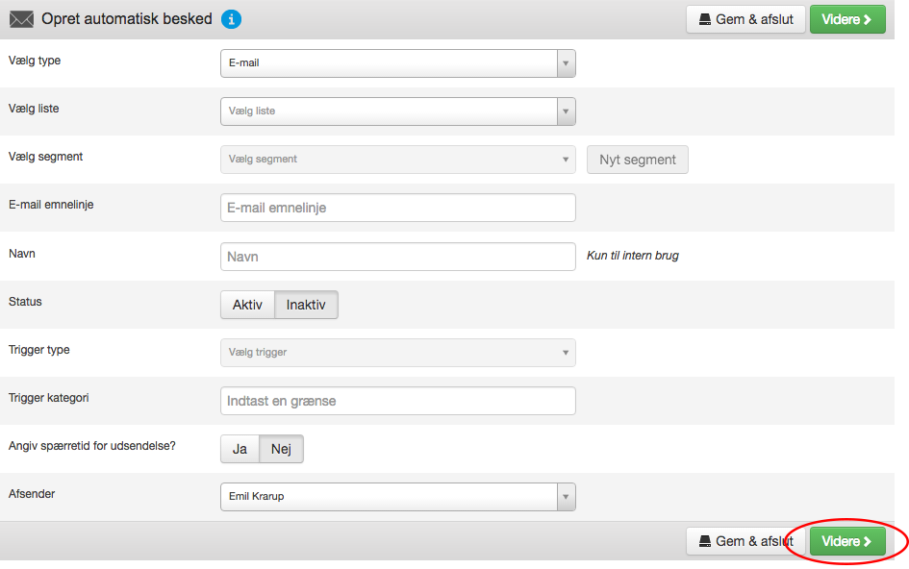
Task: Open the Vælg type dropdown showing E-mail
Action: (x=397, y=63)
